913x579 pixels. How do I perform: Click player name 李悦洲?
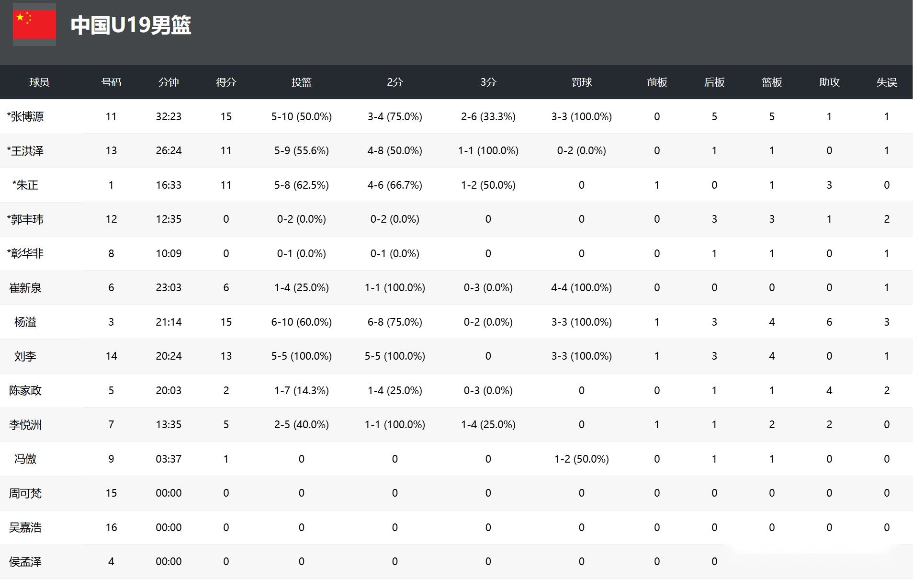(x=25, y=425)
